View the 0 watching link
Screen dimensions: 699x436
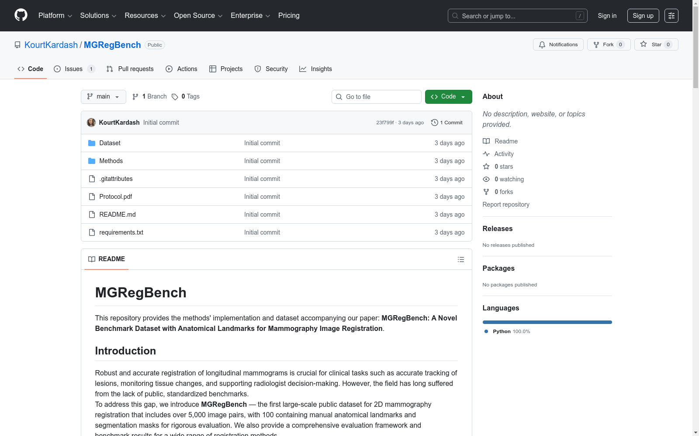pos(503,179)
